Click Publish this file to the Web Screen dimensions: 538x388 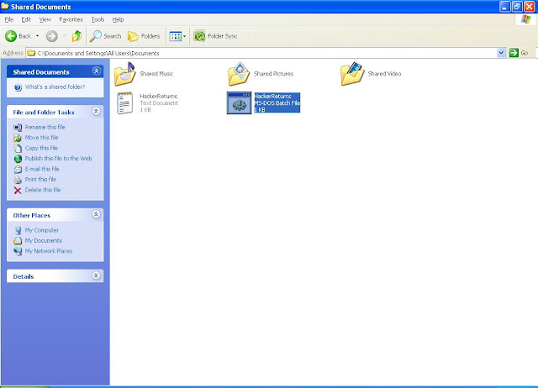pos(58,159)
